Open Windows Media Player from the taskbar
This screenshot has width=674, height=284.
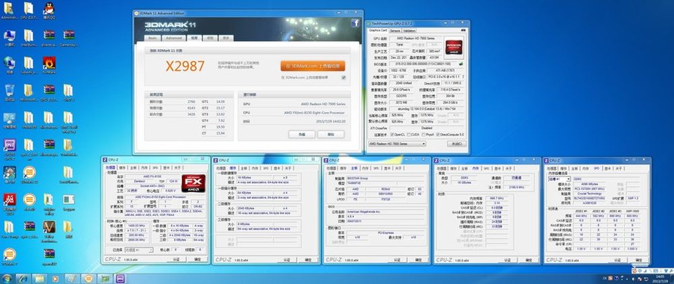55,279
